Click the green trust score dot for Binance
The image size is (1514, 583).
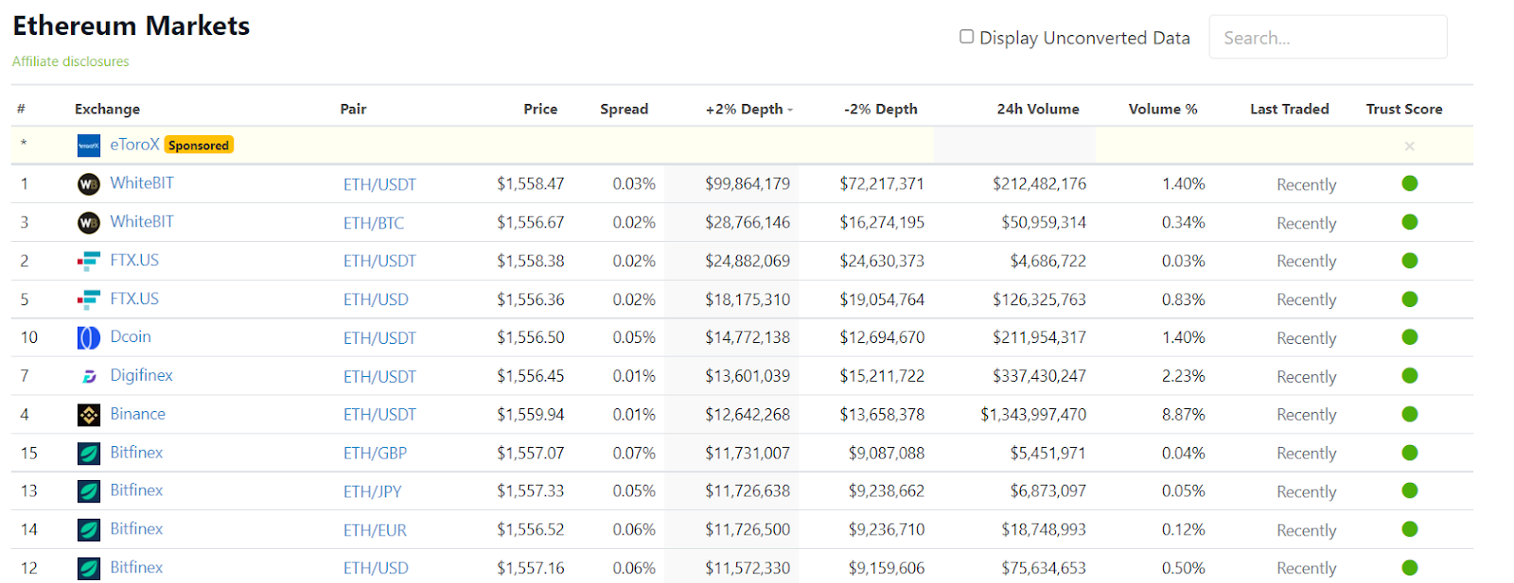click(1410, 414)
